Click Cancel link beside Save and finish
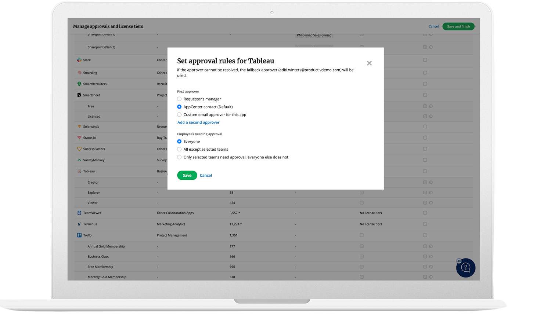551x319 pixels. [433, 26]
